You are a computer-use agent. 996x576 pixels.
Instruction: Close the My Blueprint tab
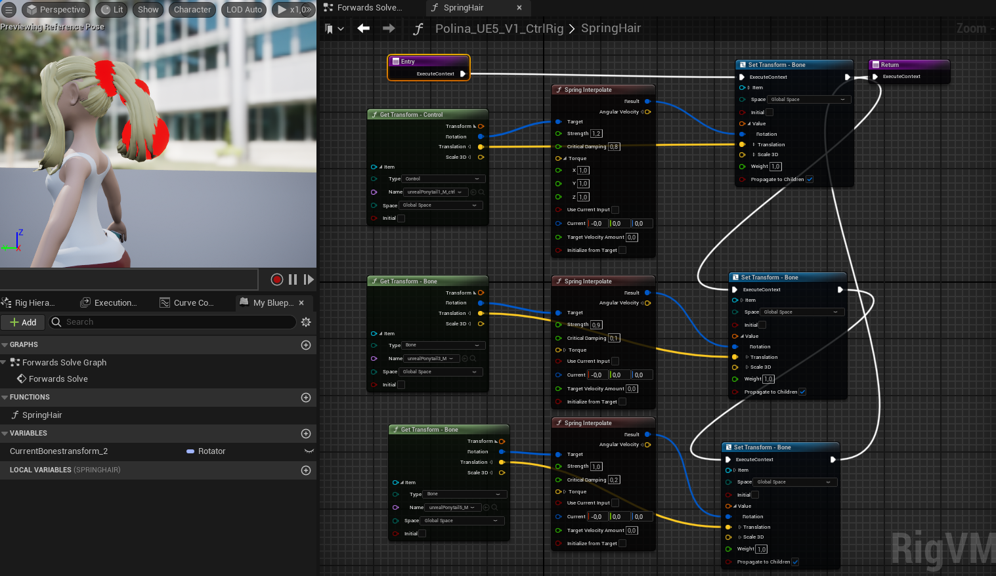coord(301,303)
